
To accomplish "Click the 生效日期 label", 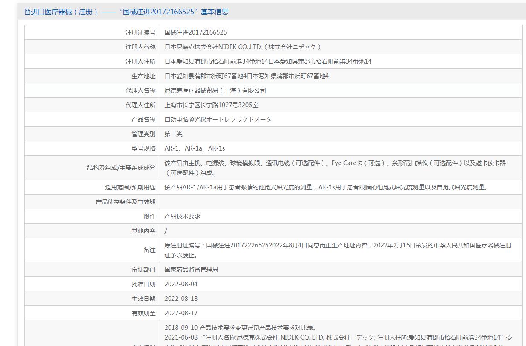I will pos(143,299).
